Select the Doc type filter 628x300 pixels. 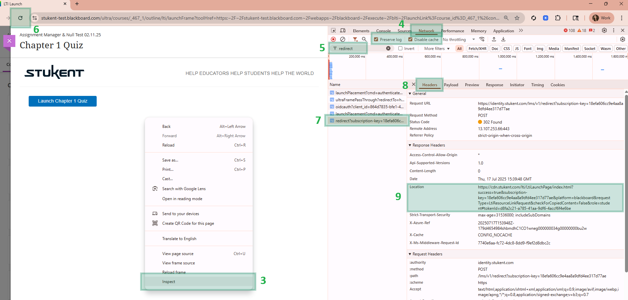pyautogui.click(x=495, y=49)
